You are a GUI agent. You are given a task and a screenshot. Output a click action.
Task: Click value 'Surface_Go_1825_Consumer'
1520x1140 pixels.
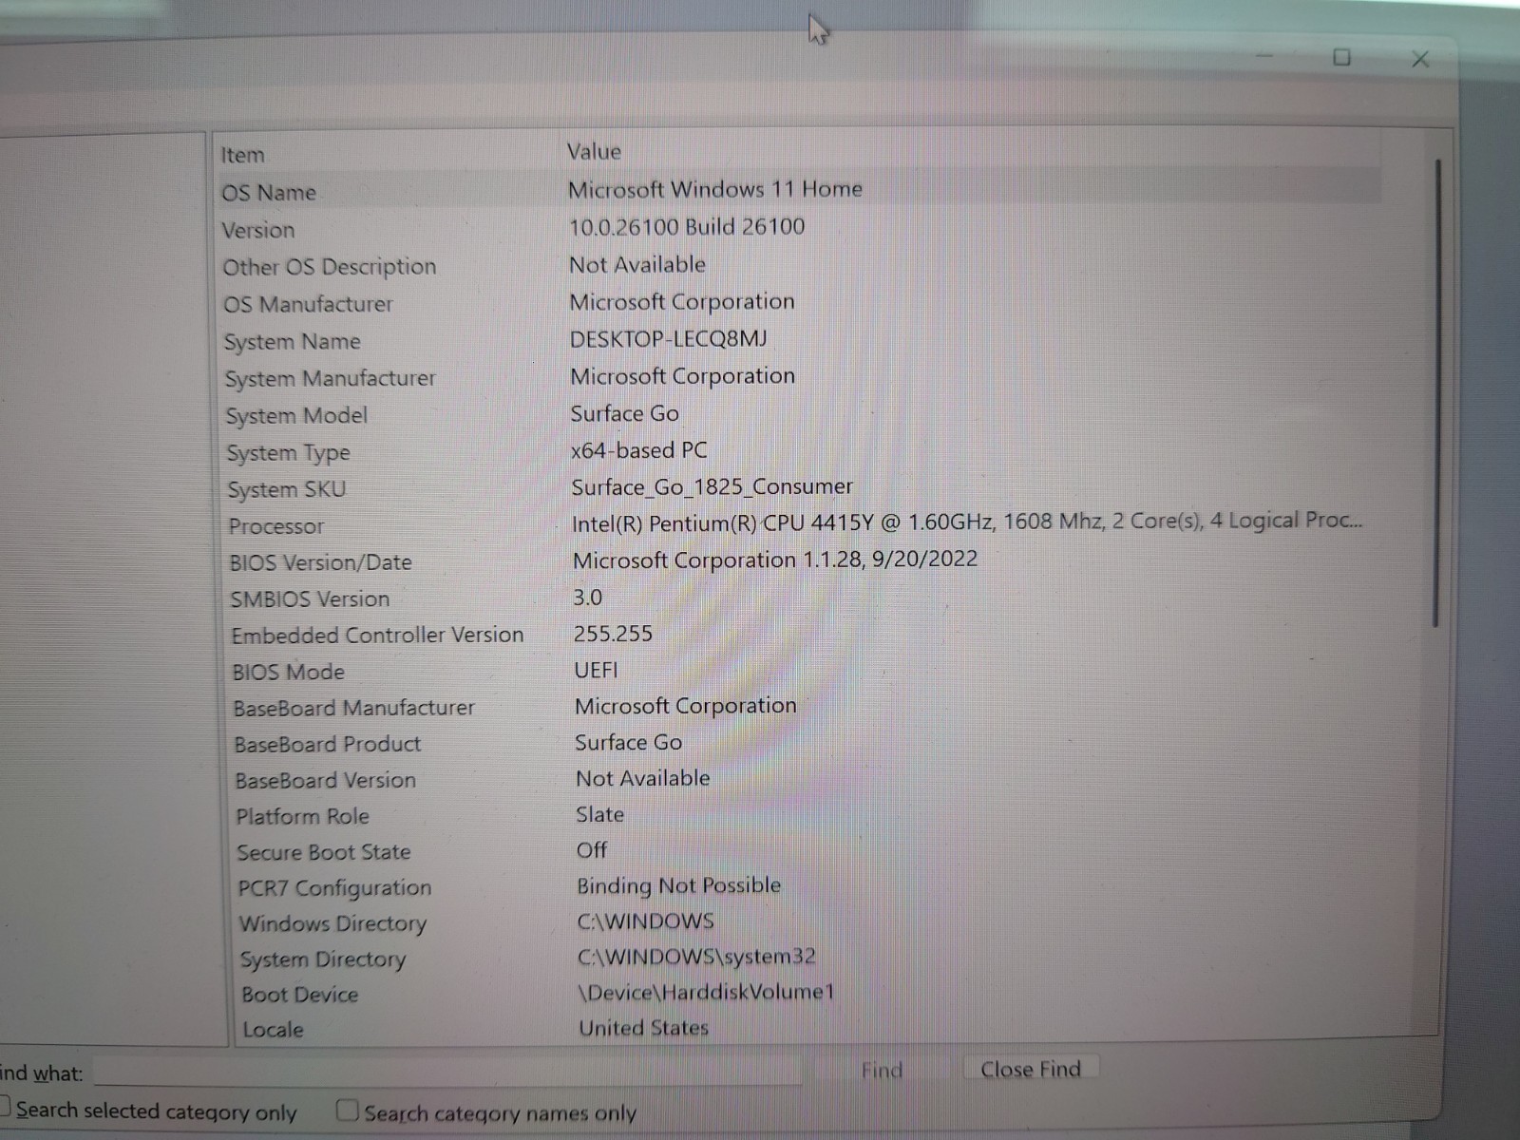pos(712,486)
